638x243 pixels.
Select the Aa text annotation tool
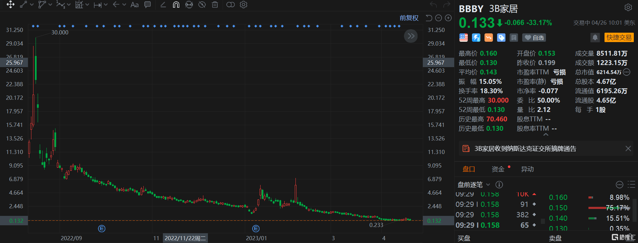[x=135, y=5]
